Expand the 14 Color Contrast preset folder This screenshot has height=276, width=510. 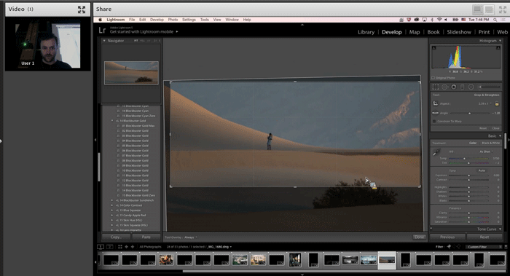pyautogui.click(x=112, y=205)
